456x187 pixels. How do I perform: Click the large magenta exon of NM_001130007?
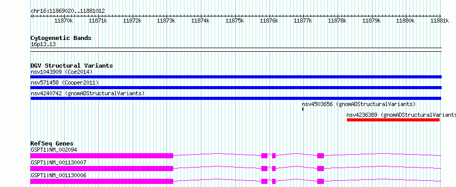point(102,169)
